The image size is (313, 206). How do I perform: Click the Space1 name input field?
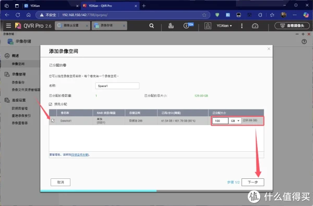(117, 86)
